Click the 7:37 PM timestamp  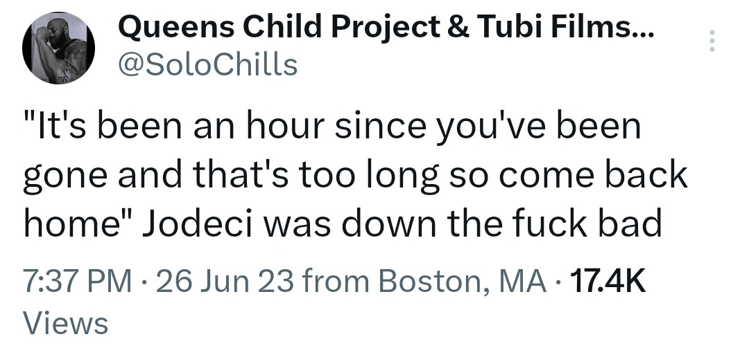point(76,281)
